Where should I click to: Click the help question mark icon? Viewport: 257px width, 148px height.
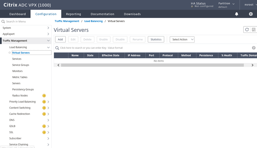(254, 48)
